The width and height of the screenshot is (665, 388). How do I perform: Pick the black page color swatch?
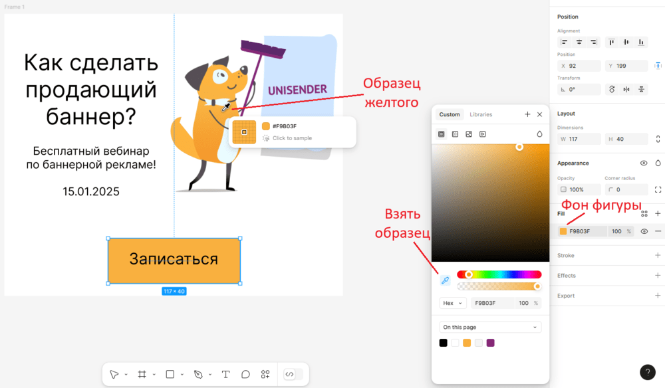443,343
